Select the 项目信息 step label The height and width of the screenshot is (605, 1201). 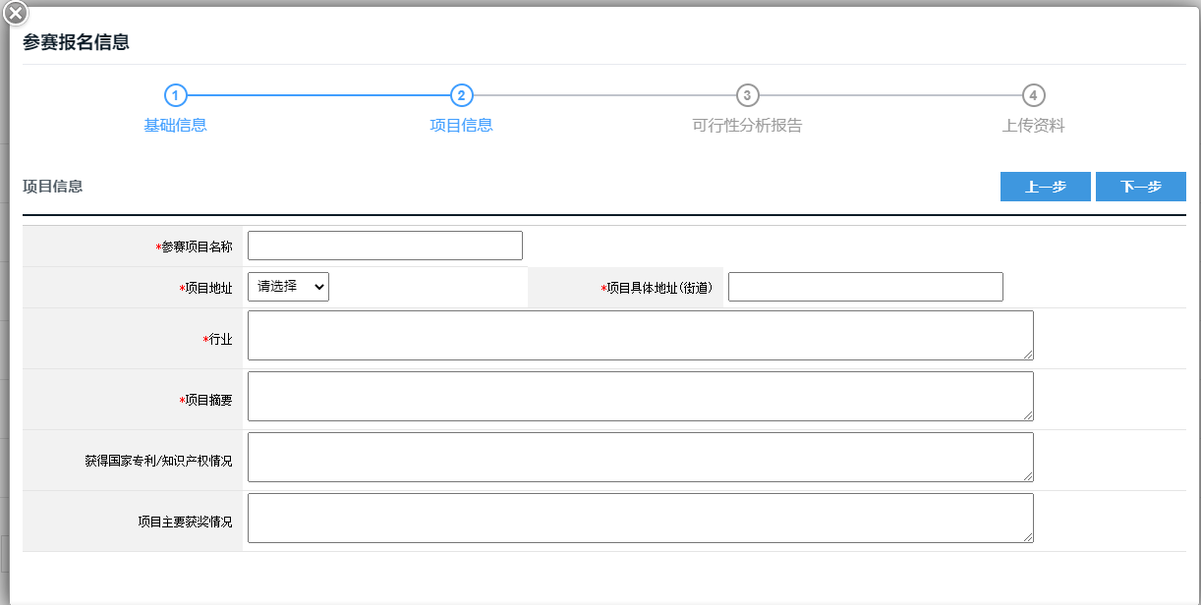click(x=461, y=126)
